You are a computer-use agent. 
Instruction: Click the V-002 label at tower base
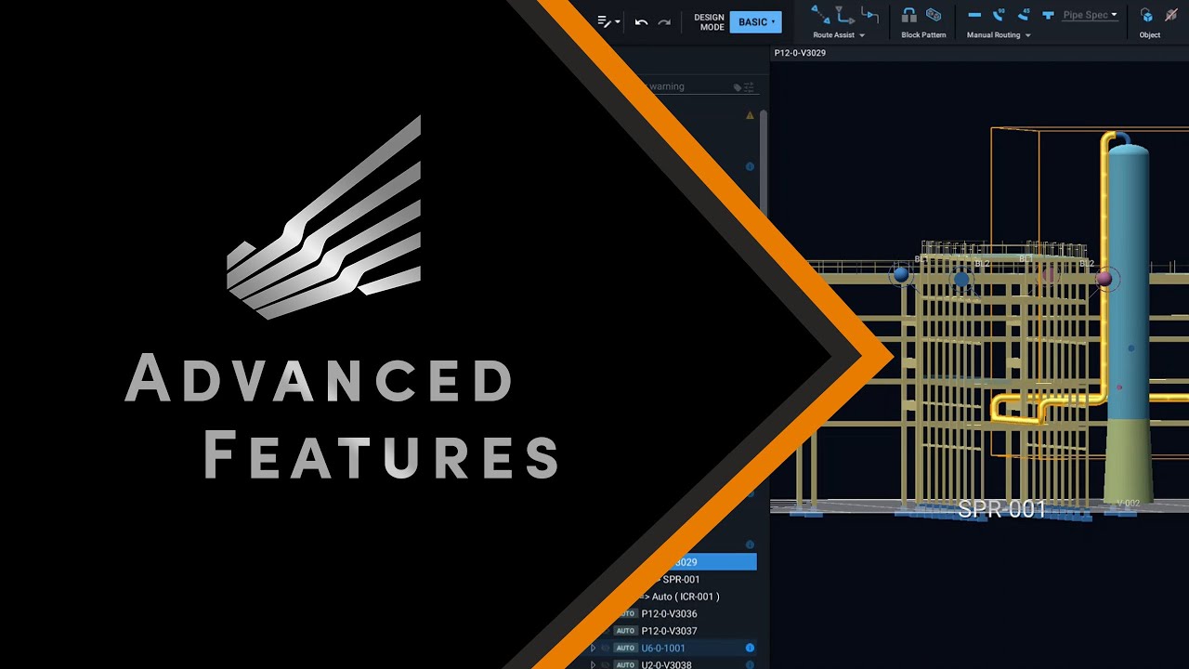point(1128,504)
